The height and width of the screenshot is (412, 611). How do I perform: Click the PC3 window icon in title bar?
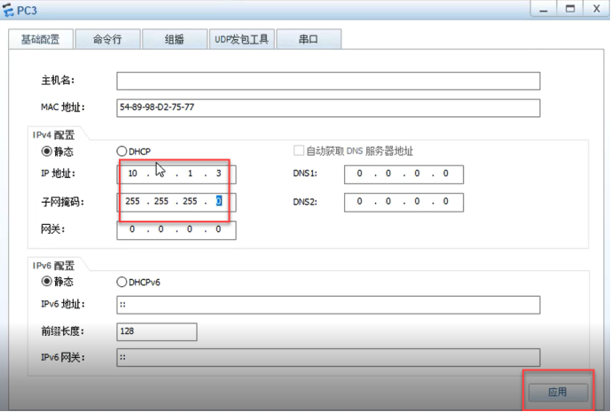pos(9,9)
